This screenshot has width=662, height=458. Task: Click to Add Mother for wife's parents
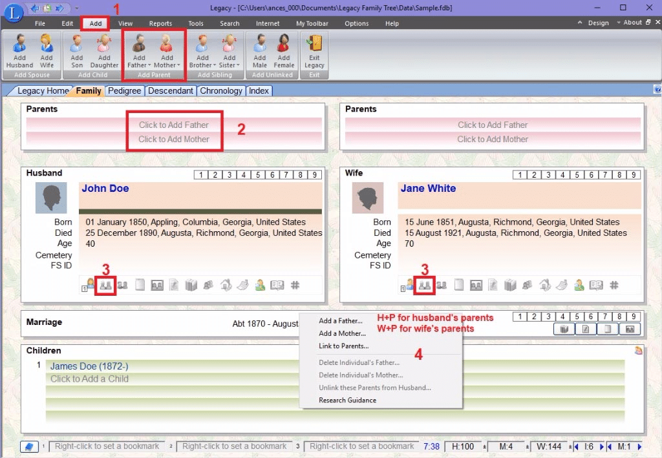tap(492, 139)
